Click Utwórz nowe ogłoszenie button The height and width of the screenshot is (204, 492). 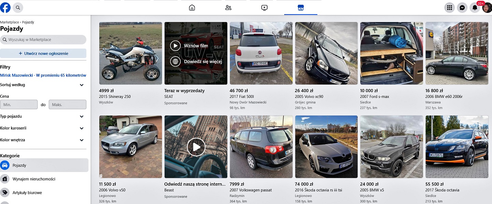43,53
